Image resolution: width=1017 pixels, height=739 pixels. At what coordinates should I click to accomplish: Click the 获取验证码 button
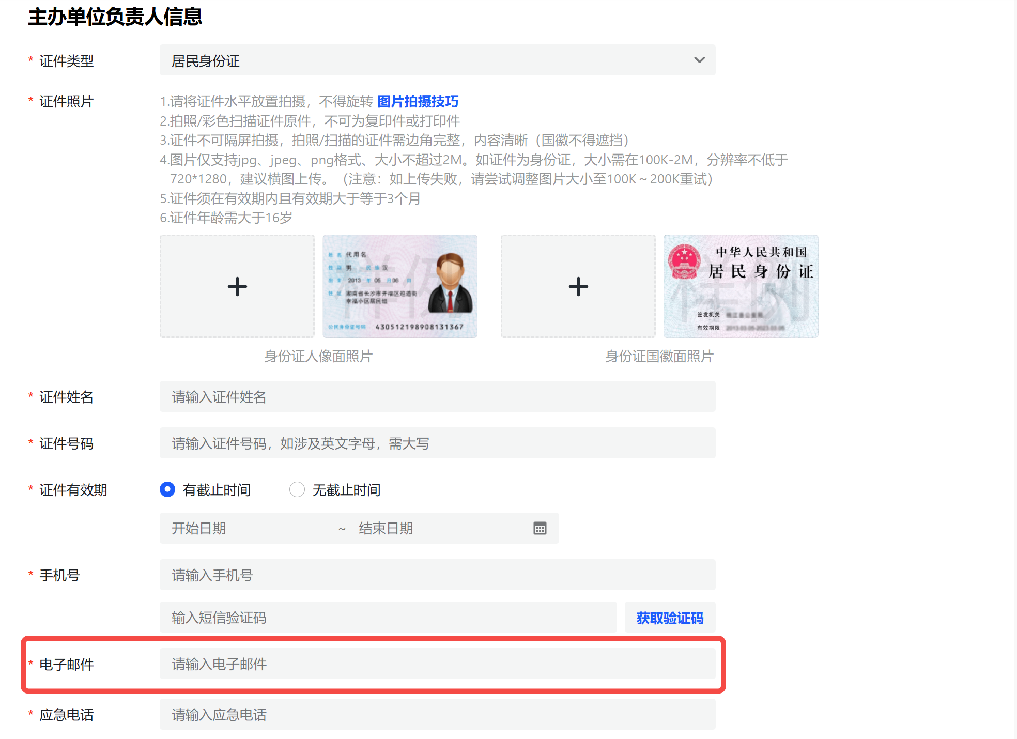point(669,618)
